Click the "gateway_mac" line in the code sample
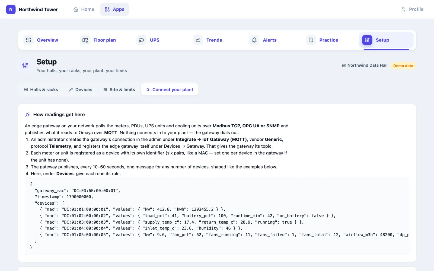The height and width of the screenshot is (271, 434). [77, 191]
